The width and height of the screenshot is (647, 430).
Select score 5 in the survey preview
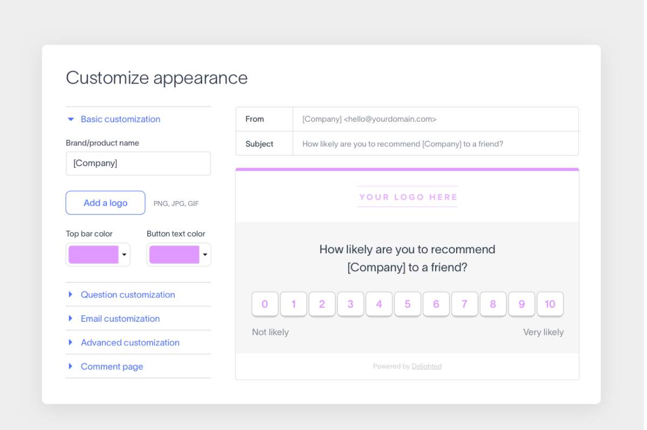point(408,304)
